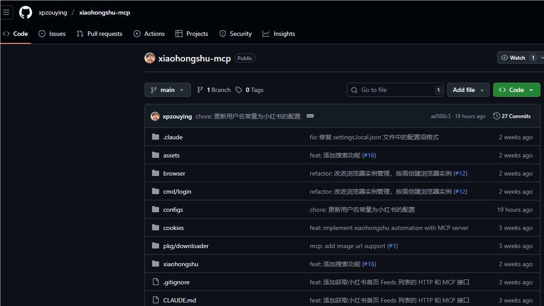
Task: Open the green Code dropdown
Action: tap(516, 90)
